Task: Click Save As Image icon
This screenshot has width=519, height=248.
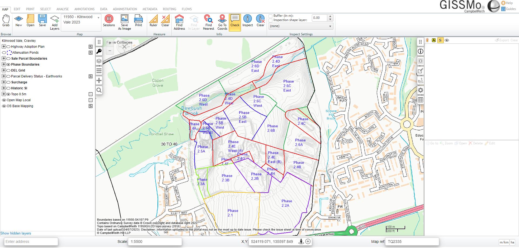Action: coord(124,22)
